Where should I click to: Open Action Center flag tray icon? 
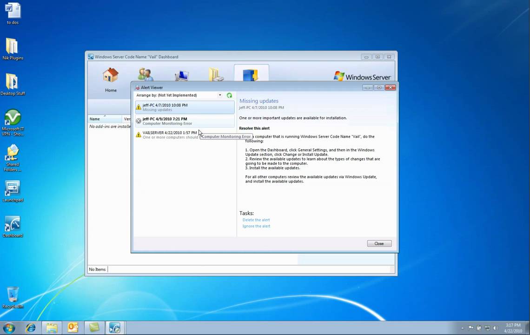tap(471, 328)
